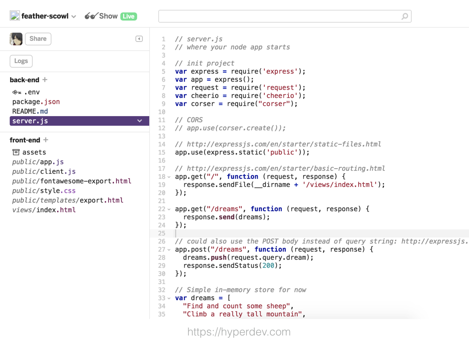Viewport: 469px width, 351px height.
Task: Click the user avatar thumbnail
Action: point(16,39)
